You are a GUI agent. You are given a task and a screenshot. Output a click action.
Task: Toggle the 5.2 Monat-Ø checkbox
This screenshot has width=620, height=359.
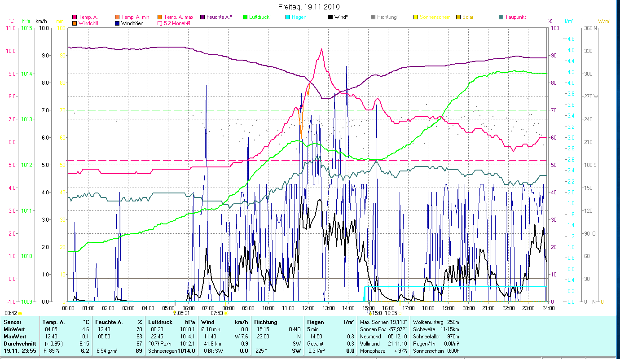(160, 23)
